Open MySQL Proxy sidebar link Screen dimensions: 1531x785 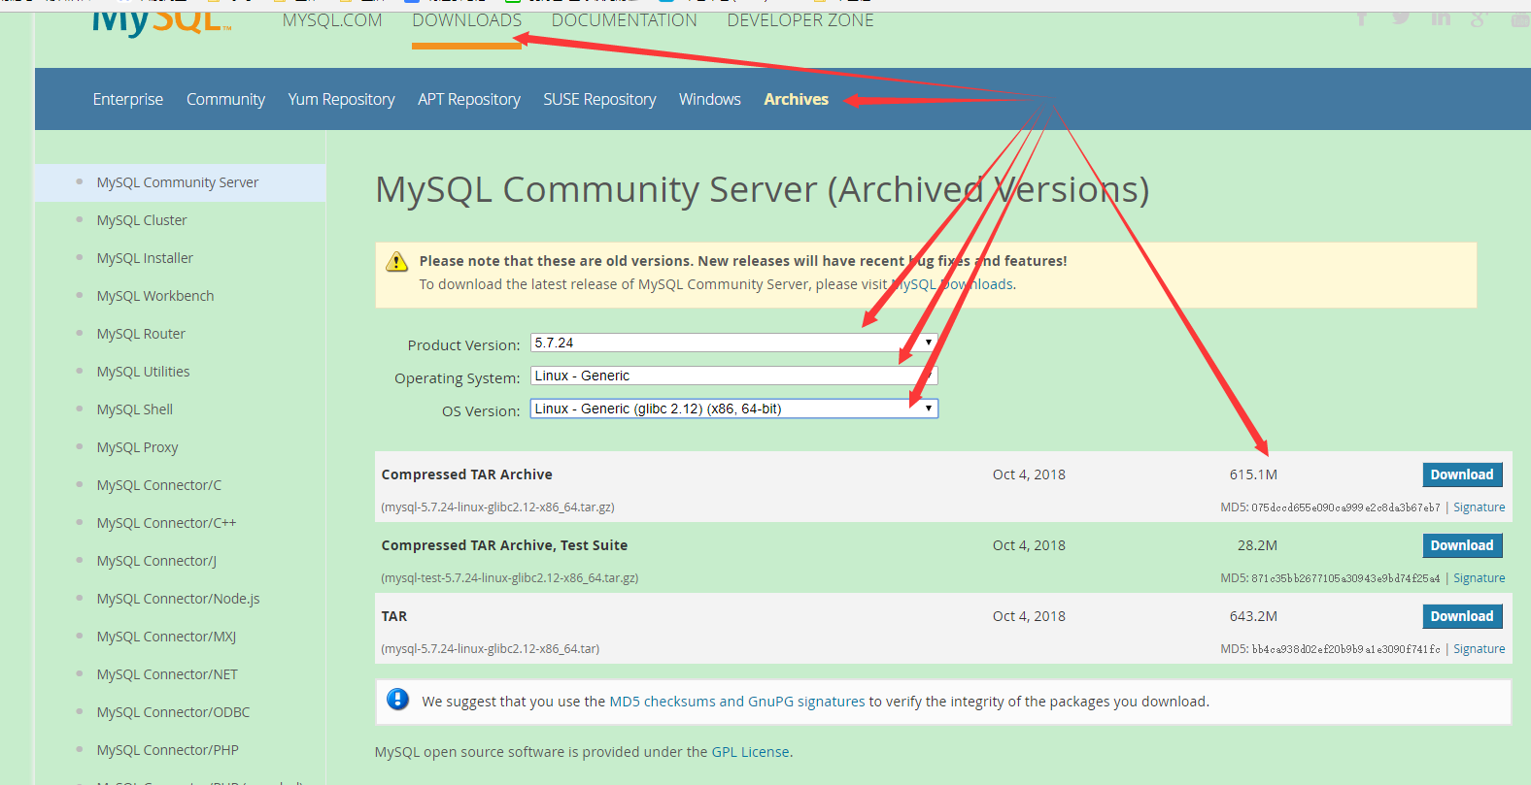[137, 447]
